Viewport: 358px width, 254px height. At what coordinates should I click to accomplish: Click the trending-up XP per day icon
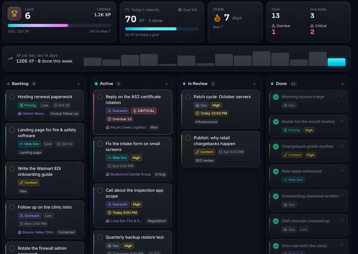click(10, 59)
